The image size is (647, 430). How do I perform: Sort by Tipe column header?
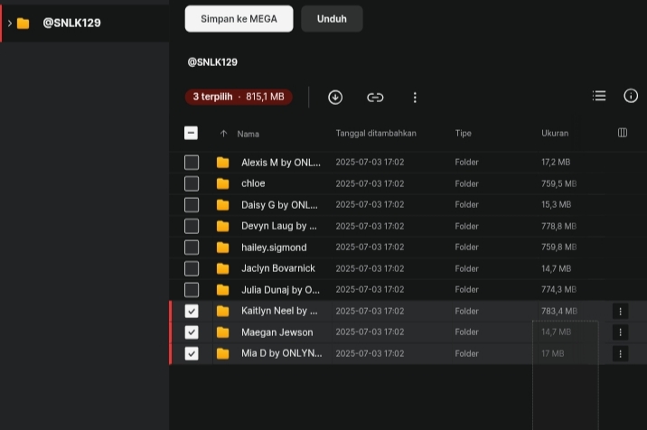pos(463,134)
